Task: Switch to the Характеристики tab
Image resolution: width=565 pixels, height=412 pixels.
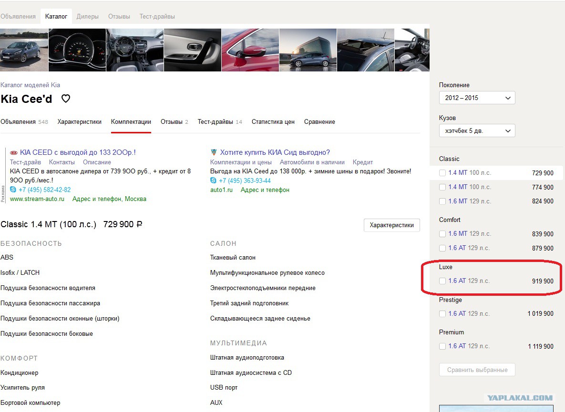Action: pos(79,121)
